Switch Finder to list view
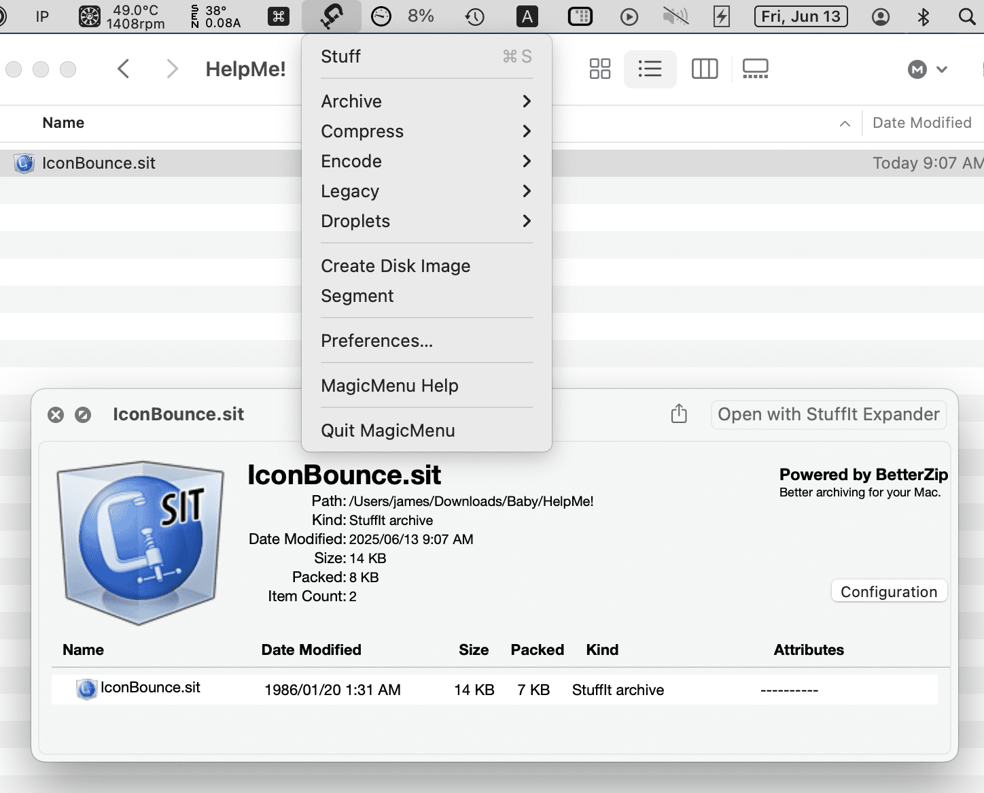984x793 pixels. (x=650, y=69)
